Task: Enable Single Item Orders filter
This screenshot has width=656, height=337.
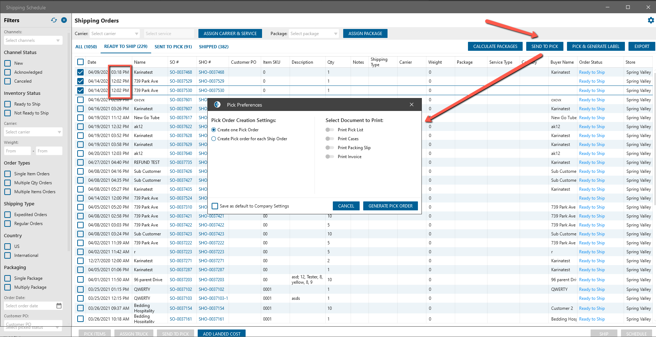Action: tap(8, 174)
